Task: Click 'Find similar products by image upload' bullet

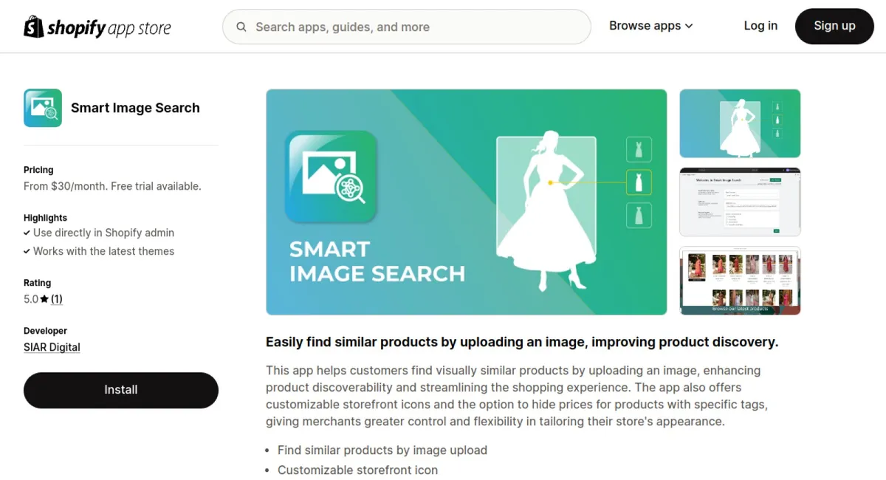Action: (x=382, y=450)
